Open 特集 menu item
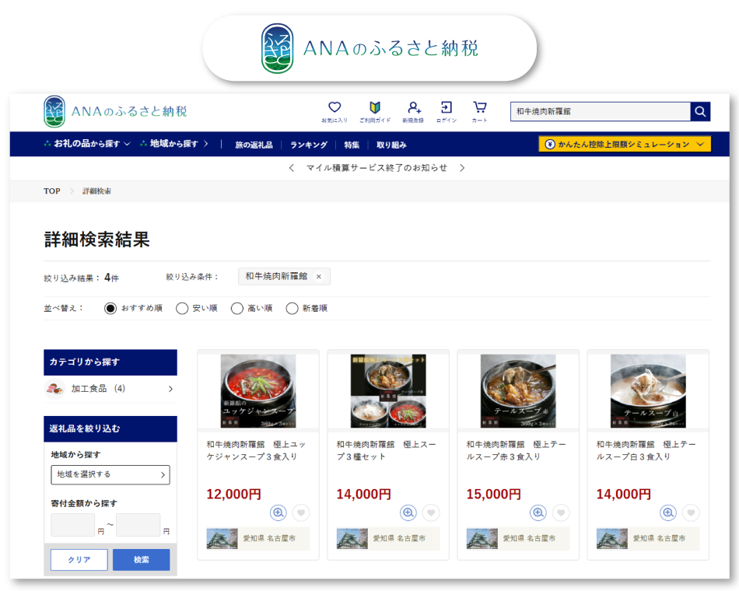The width and height of the screenshot is (739, 591). [x=352, y=145]
